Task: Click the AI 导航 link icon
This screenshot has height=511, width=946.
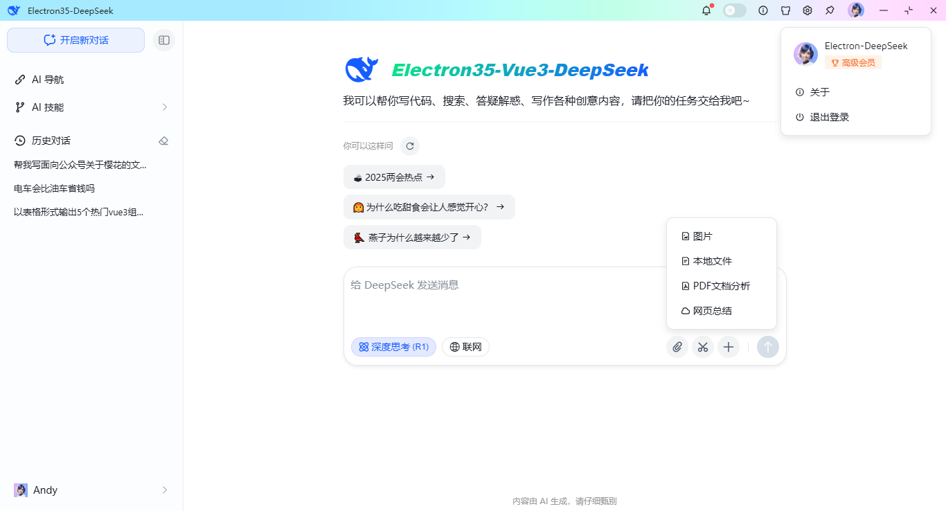Action: 20,80
